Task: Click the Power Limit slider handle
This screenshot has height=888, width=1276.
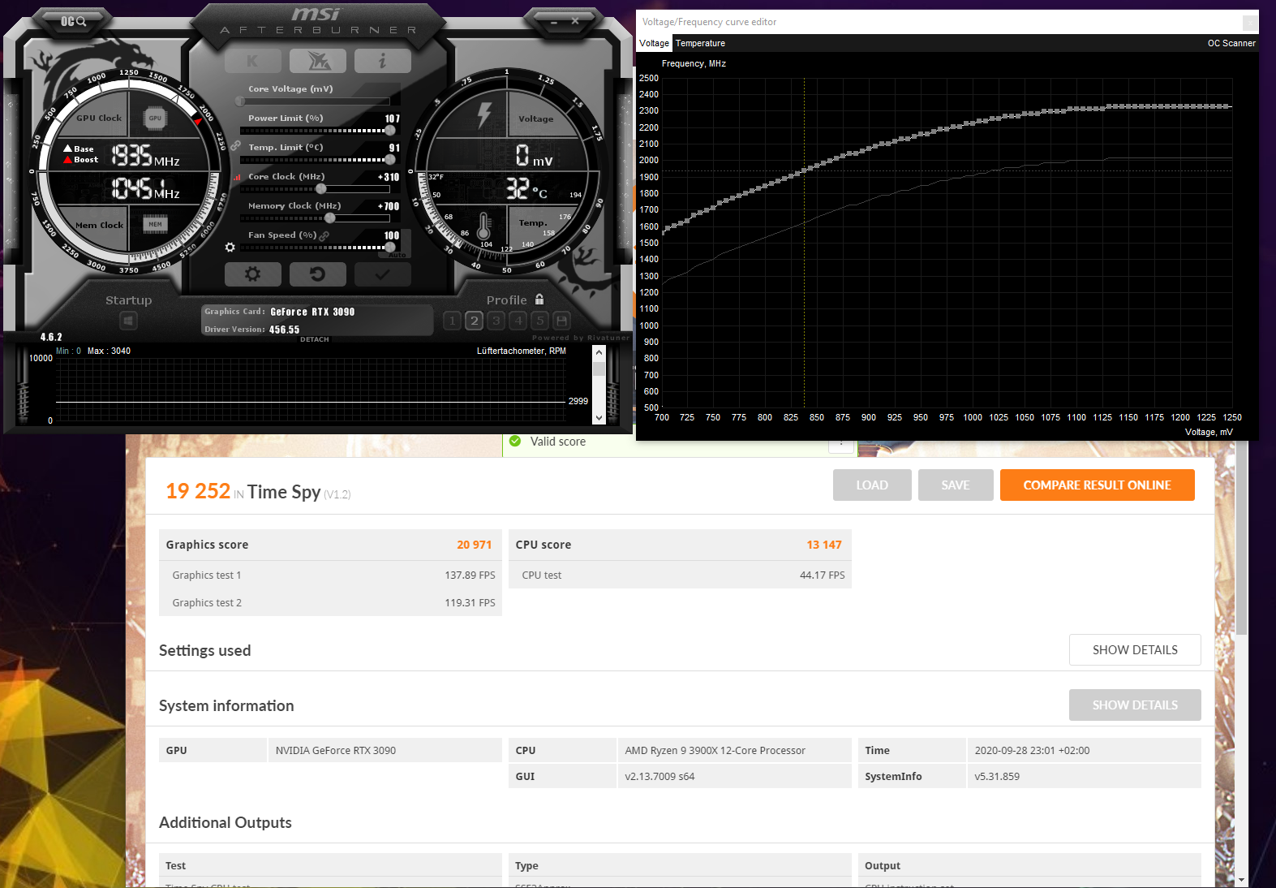Action: [390, 131]
